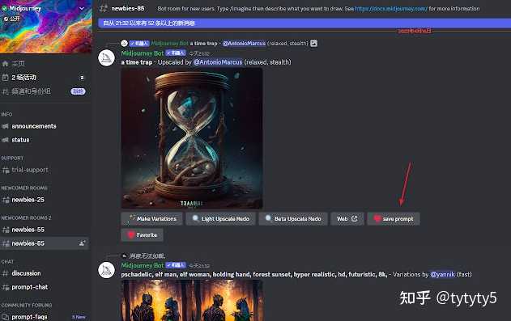Click the Favorite heart button
The width and height of the screenshot is (511, 321).
(142, 234)
